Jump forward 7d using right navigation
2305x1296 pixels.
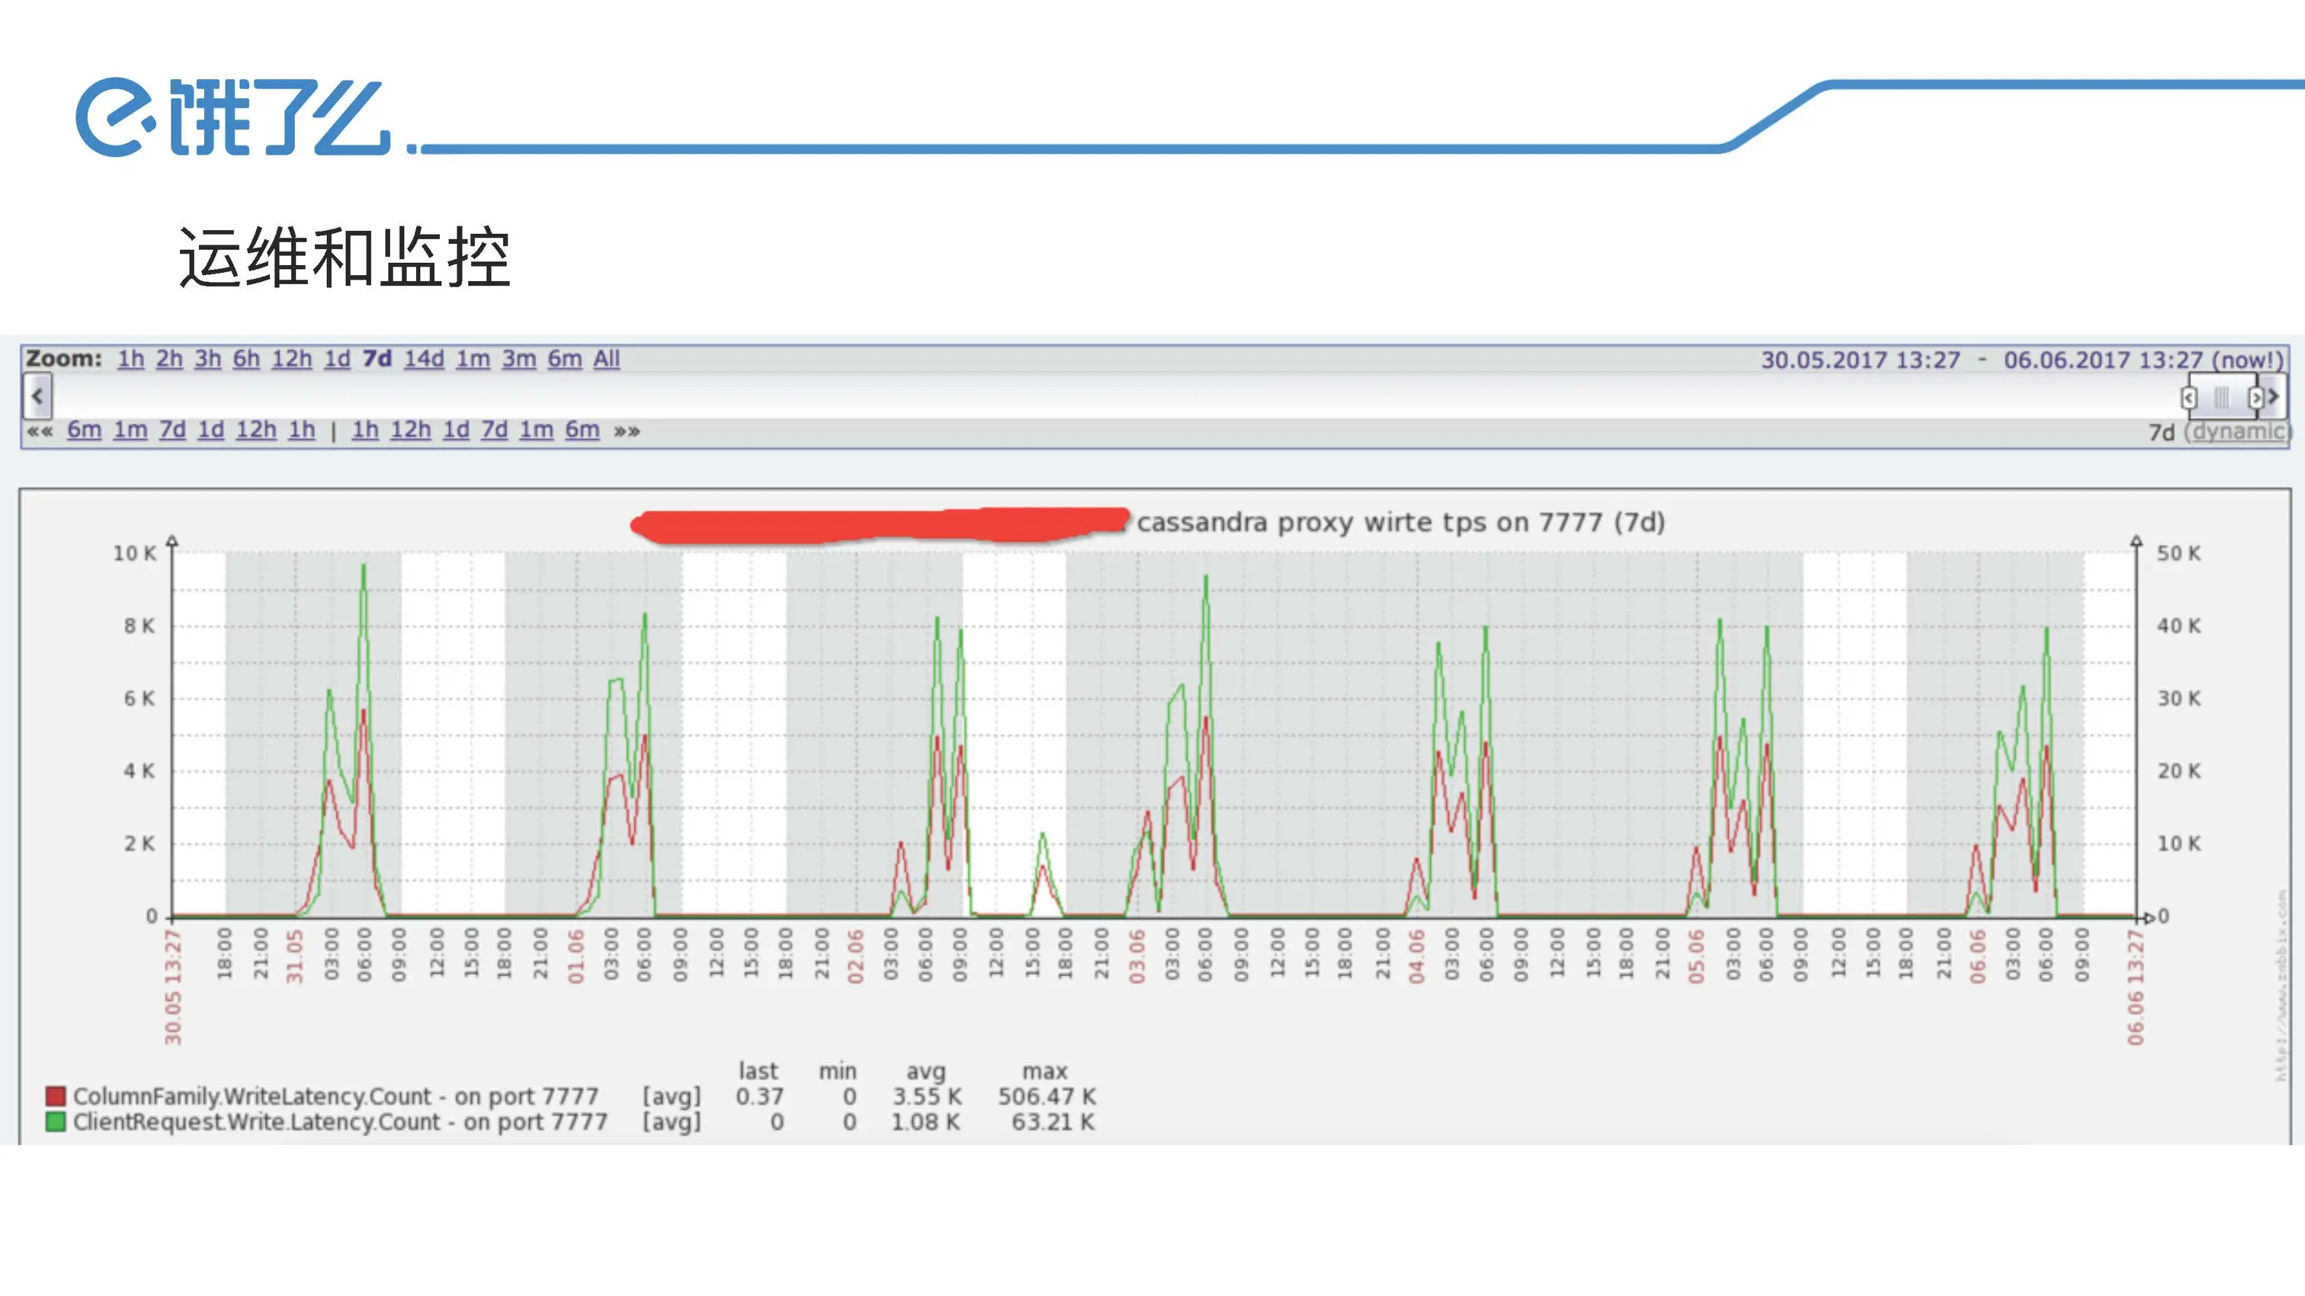[495, 430]
